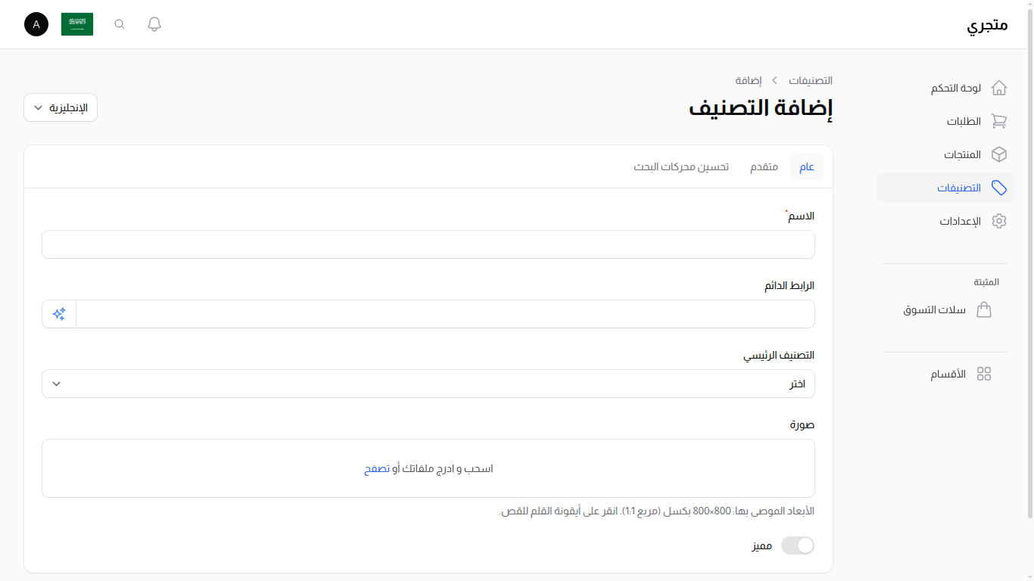
Task: Open the الإنجليزية language dropdown
Action: pyautogui.click(x=60, y=107)
